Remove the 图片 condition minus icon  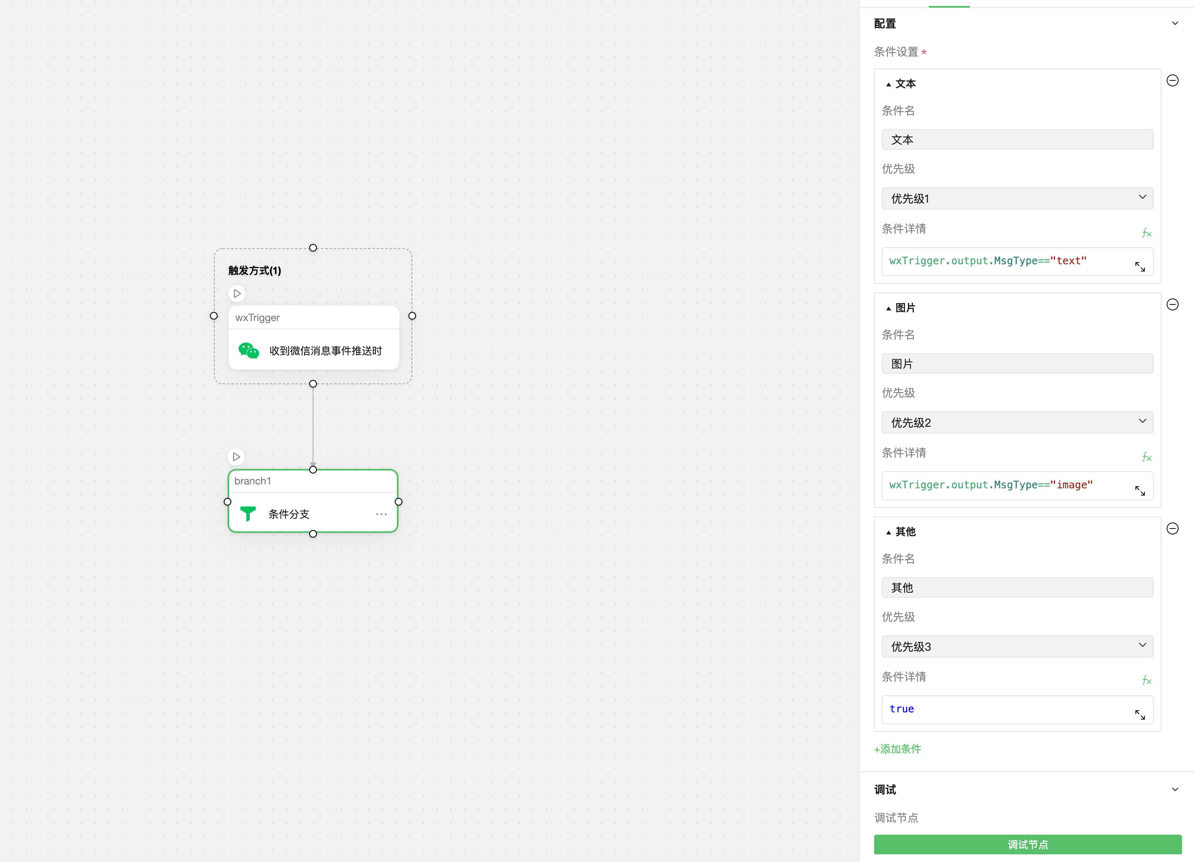pyautogui.click(x=1173, y=305)
